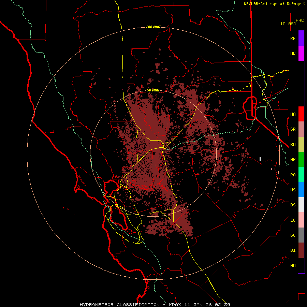
Task: Click the ND legend label
Action: click(x=293, y=266)
